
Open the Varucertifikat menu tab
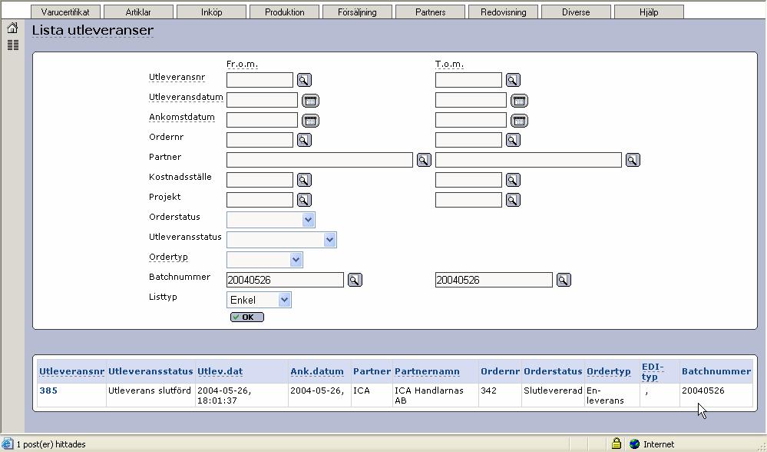click(x=65, y=12)
